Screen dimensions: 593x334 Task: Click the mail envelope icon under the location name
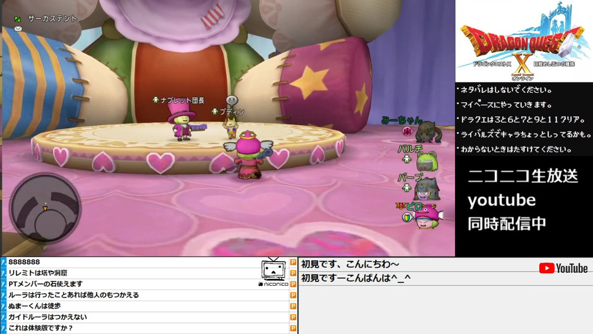point(18,28)
